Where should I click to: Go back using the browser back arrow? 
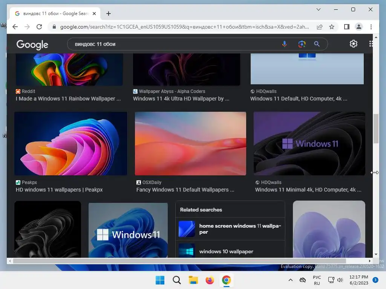[15, 27]
